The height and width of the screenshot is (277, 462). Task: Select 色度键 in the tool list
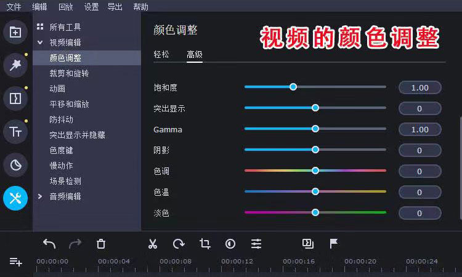[x=61, y=150]
